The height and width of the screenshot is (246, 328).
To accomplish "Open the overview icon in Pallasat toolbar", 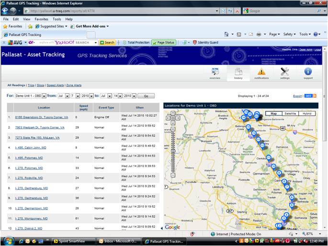I will pos(215,73).
